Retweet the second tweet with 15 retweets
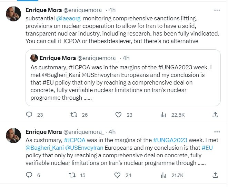 [x=72, y=175]
